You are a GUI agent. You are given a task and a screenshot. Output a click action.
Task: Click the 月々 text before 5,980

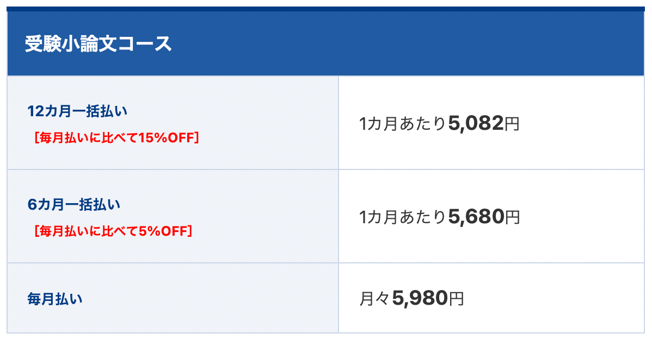click(374, 299)
